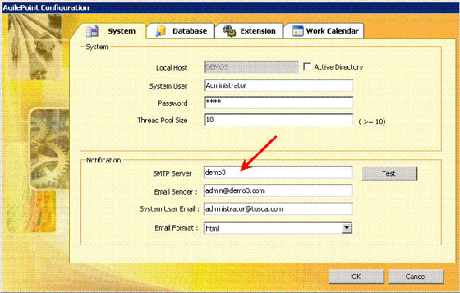This screenshot has width=460, height=293.
Task: Click the Password label
Action: click(x=172, y=104)
